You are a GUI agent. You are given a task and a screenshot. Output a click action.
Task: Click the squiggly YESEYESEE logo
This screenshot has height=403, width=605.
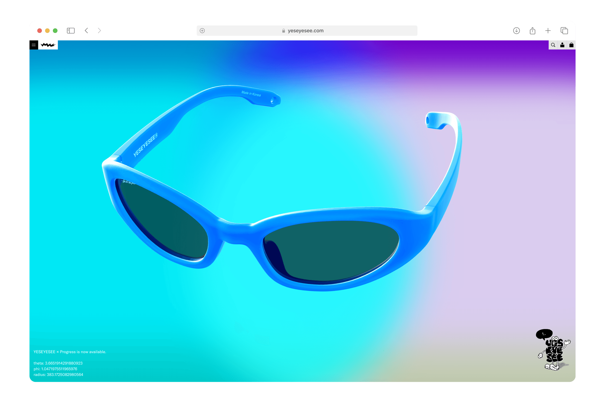48,45
